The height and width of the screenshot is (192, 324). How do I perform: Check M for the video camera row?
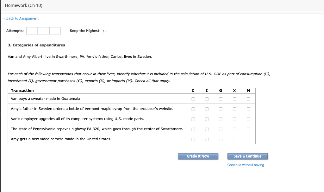click(248, 139)
